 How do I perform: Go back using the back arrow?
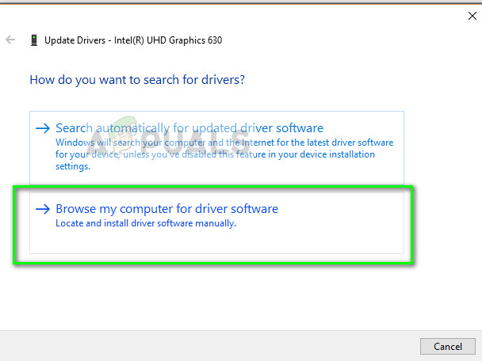(x=10, y=40)
